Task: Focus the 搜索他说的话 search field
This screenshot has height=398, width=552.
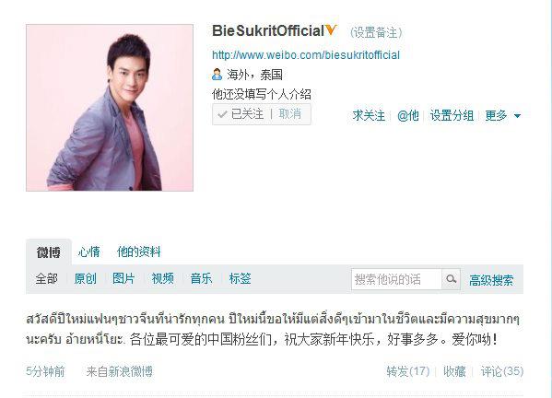Action: [396, 279]
